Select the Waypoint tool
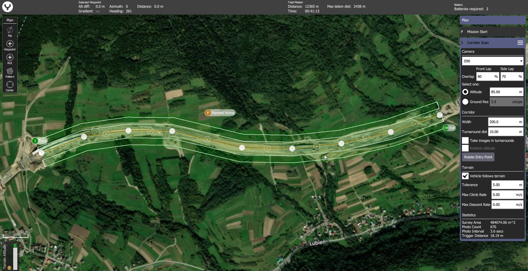 click(x=10, y=45)
